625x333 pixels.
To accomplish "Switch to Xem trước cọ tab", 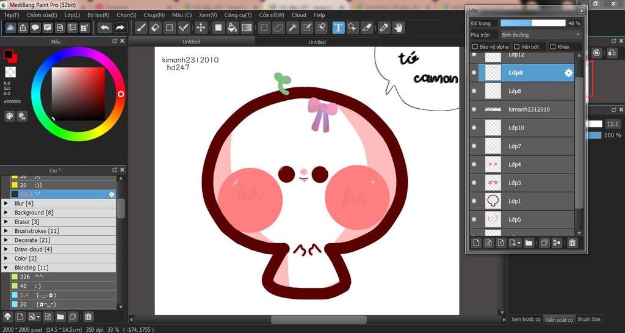I will [526, 320].
